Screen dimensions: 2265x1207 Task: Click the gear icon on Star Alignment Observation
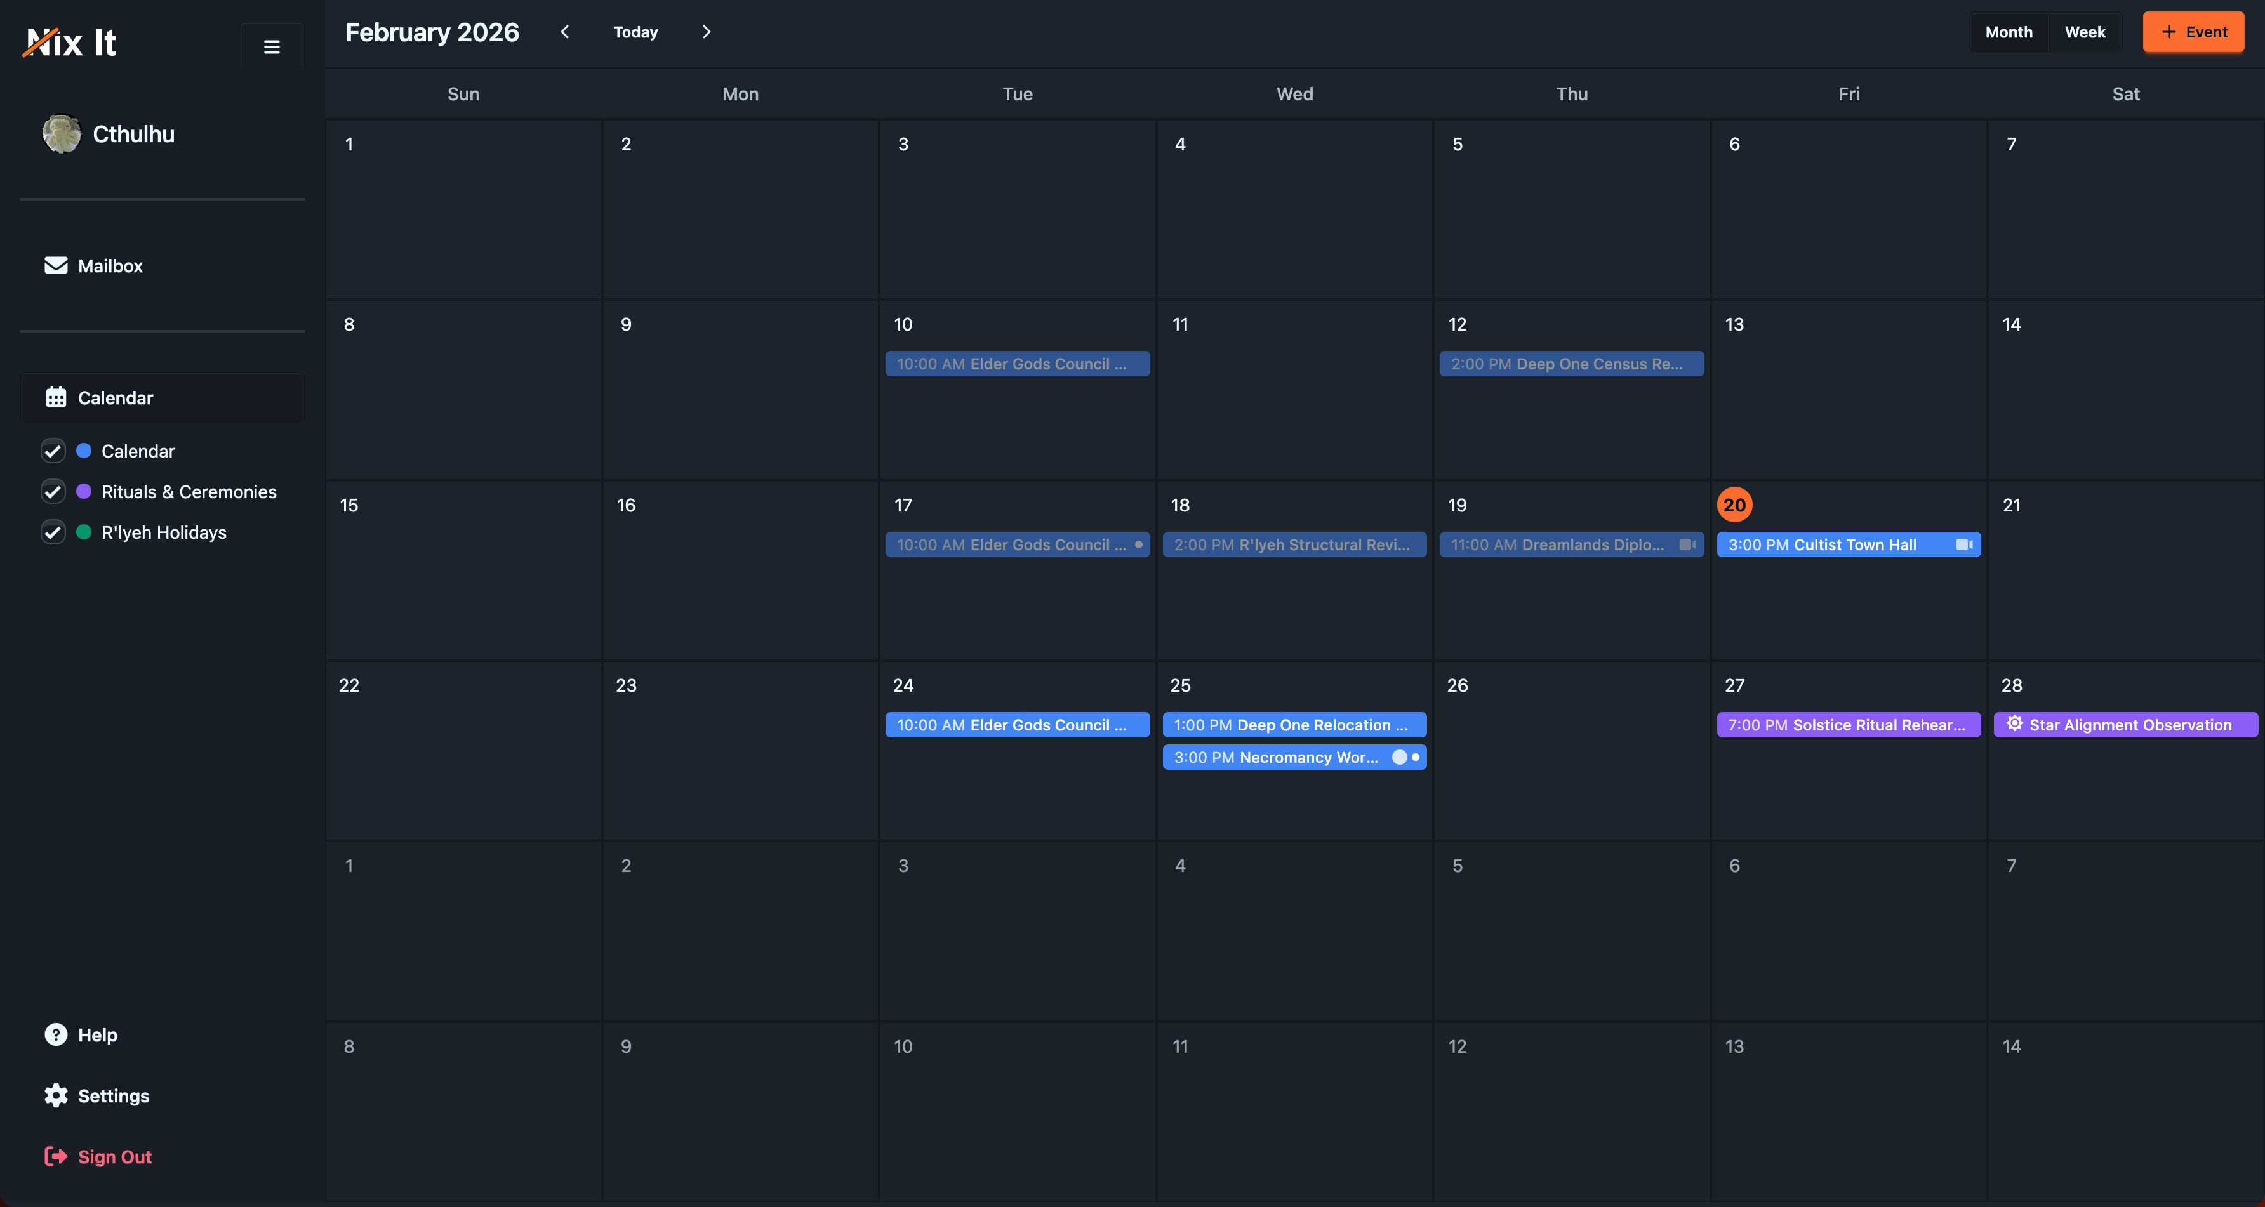[2014, 724]
